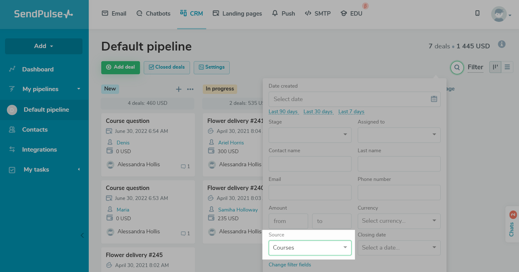
Task: Click the search magnifier icon
Action: (x=457, y=67)
